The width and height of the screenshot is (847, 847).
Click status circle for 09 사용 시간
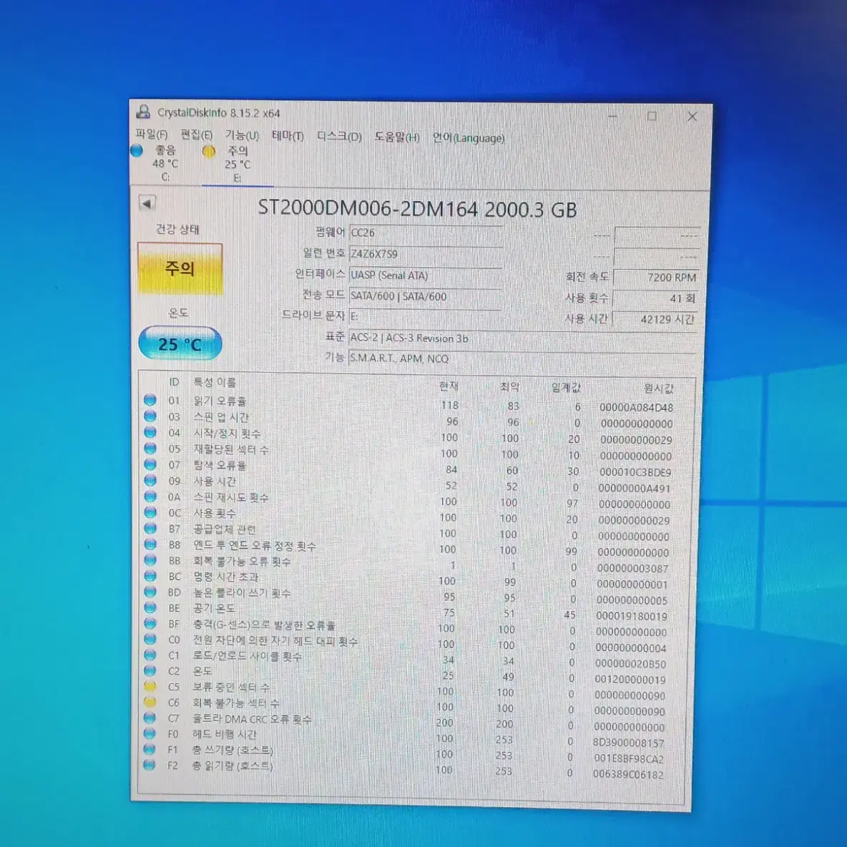click(x=150, y=480)
